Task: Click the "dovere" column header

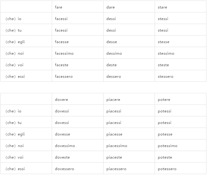Action: point(61,100)
